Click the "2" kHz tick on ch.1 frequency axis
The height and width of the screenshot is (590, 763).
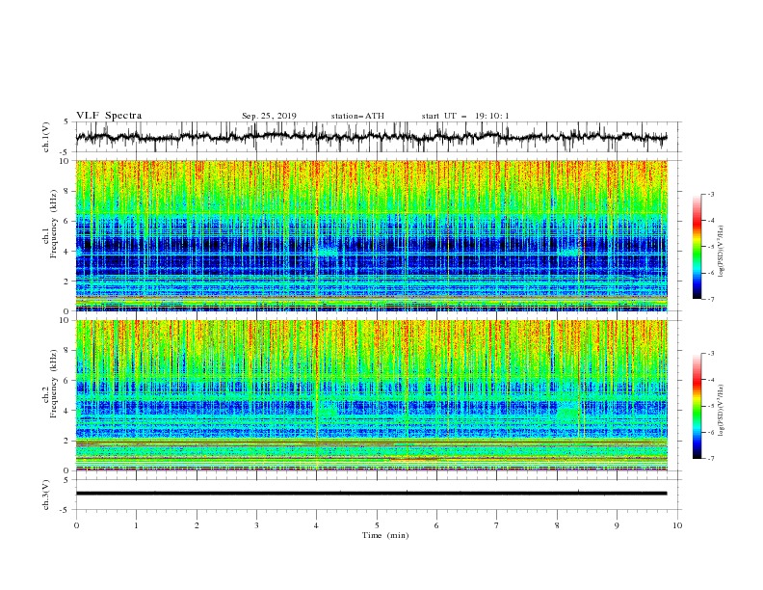tap(67, 281)
